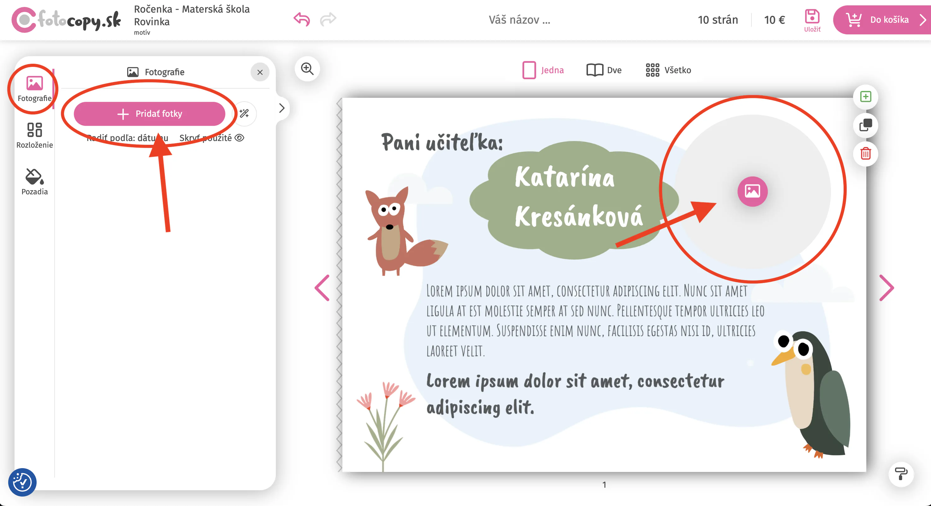This screenshot has width=931, height=506.
Task: Click the Pridať fotky button
Action: coord(150,114)
